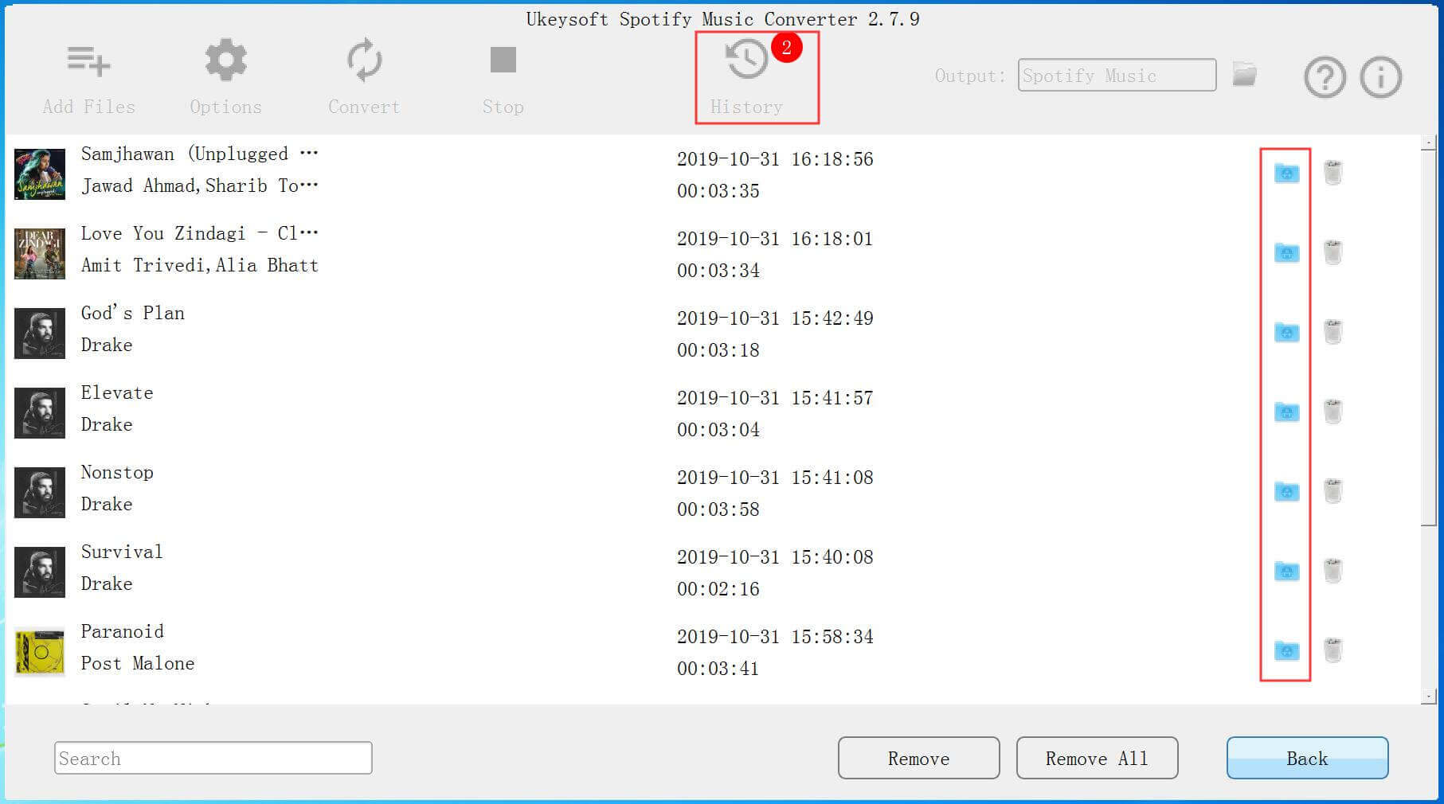Open folder for Nonstop track
This screenshot has height=804, width=1444.
coord(1286,491)
